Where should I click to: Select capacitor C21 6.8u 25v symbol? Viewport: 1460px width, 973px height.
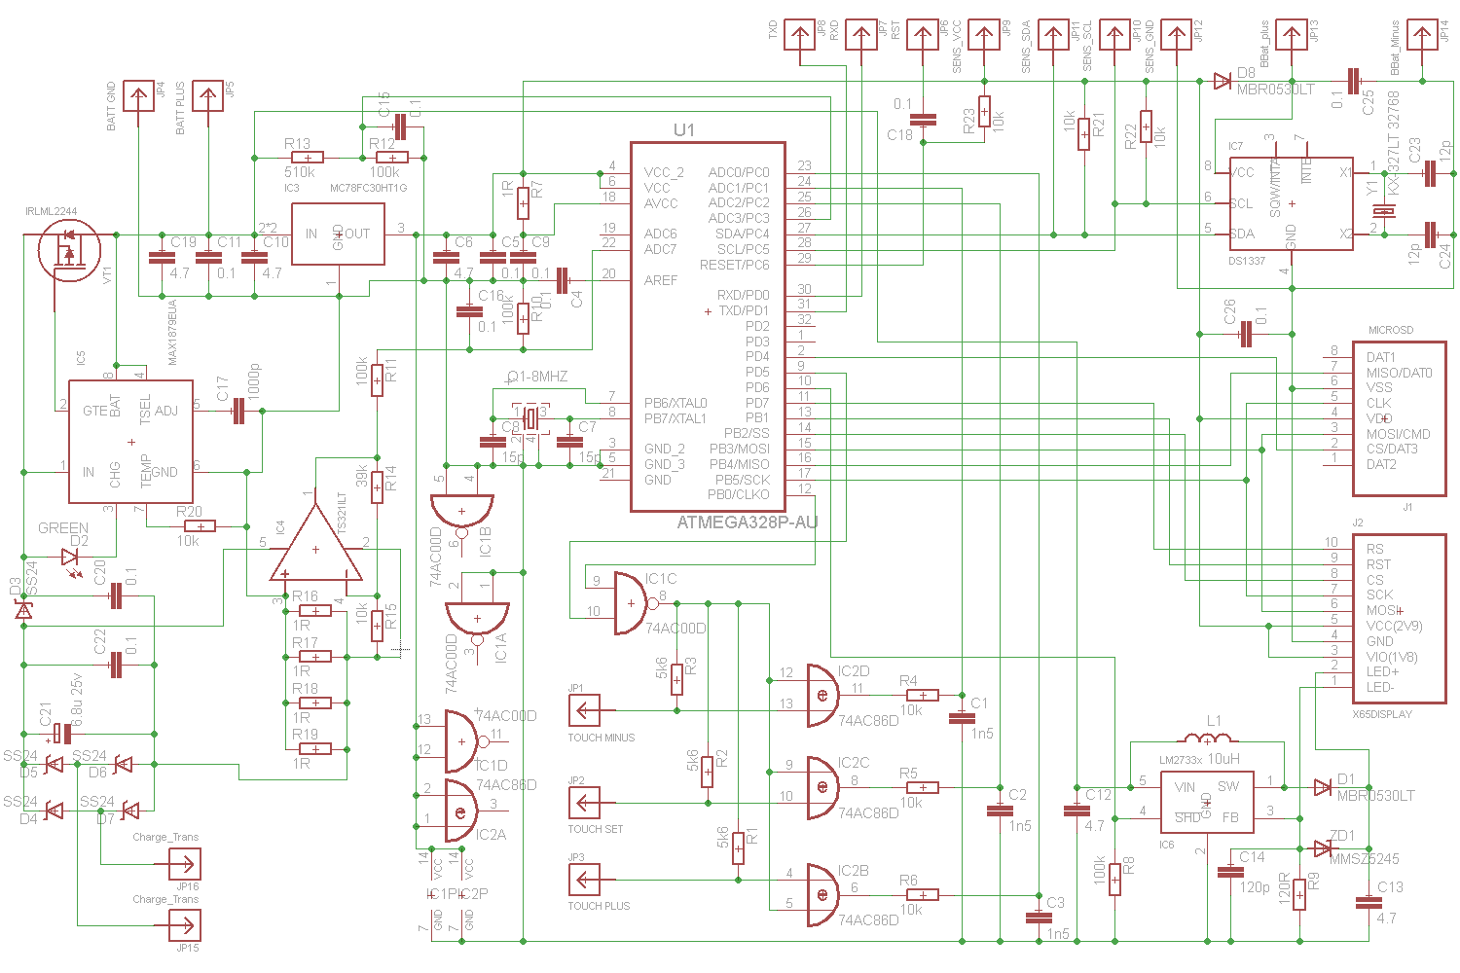pos(61,733)
